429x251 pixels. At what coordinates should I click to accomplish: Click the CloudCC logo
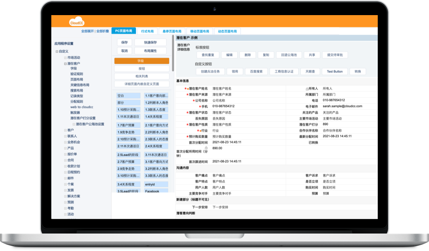77,23
